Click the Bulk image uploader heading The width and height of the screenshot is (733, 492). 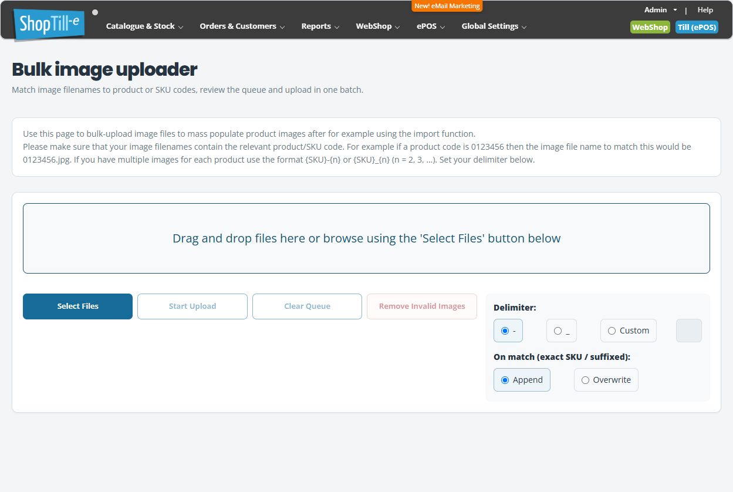click(x=104, y=70)
